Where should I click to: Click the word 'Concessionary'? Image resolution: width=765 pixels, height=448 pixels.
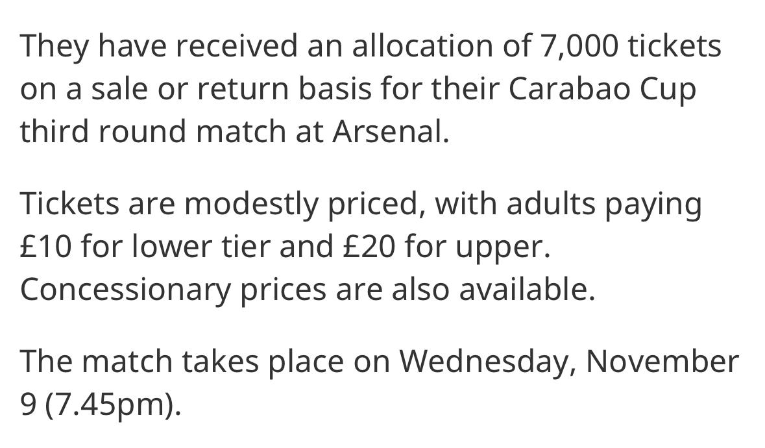click(125, 290)
